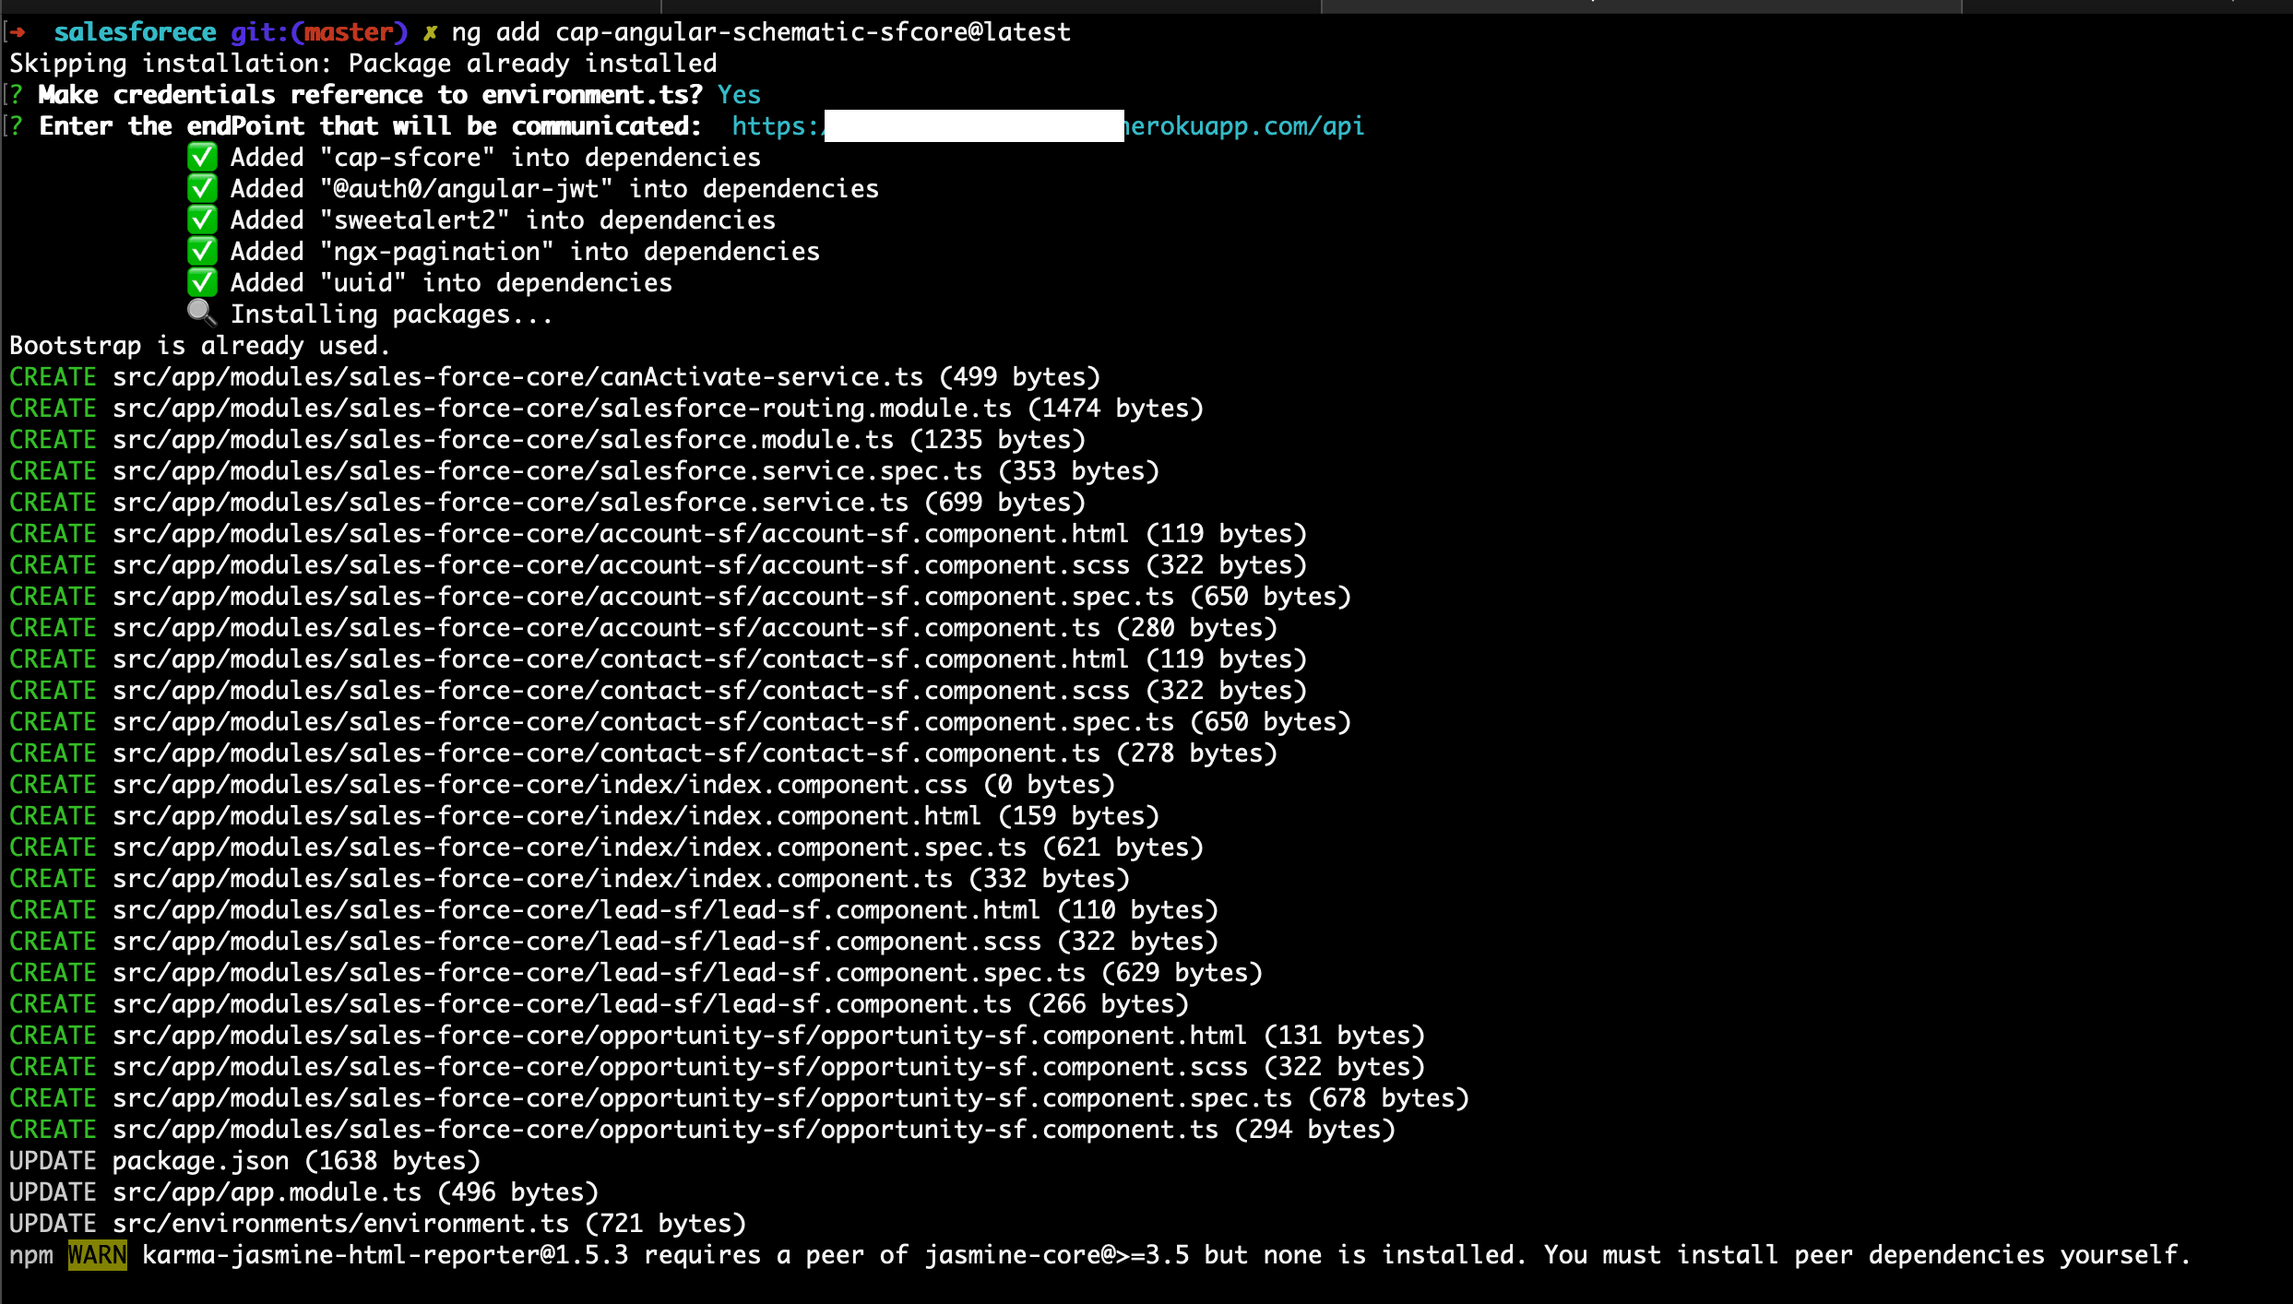Click the green checkmark beside "cap-sfcore" dependency

tap(202, 158)
